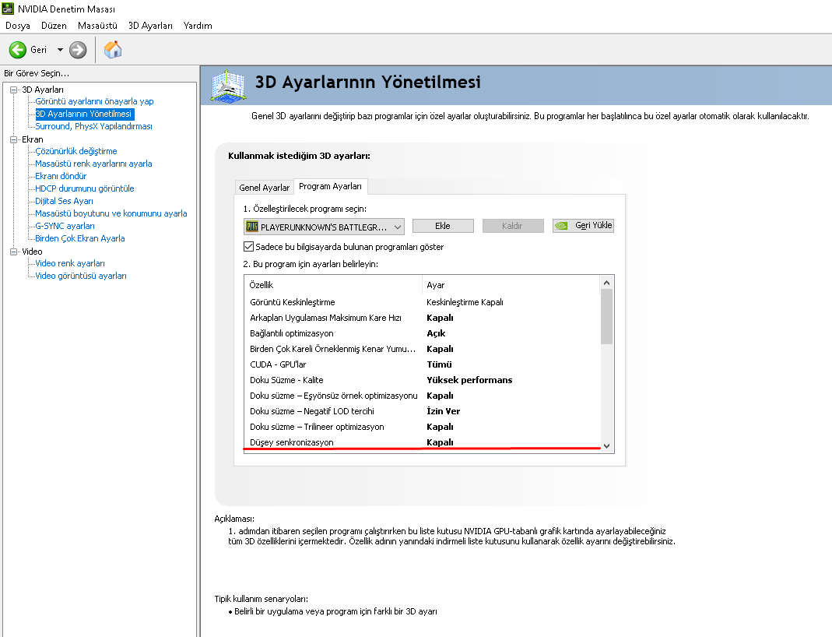Open G-SYNC ayarları page
This screenshot has height=637, width=832.
(65, 226)
